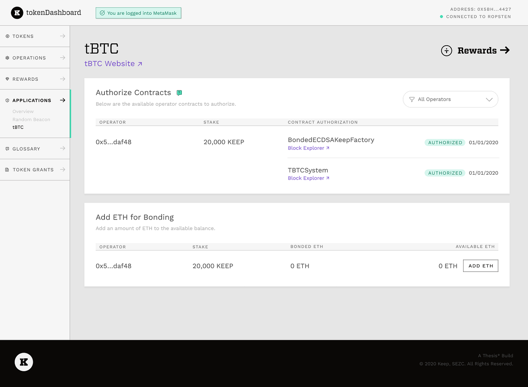Click the Token Grants document icon

[7, 170]
